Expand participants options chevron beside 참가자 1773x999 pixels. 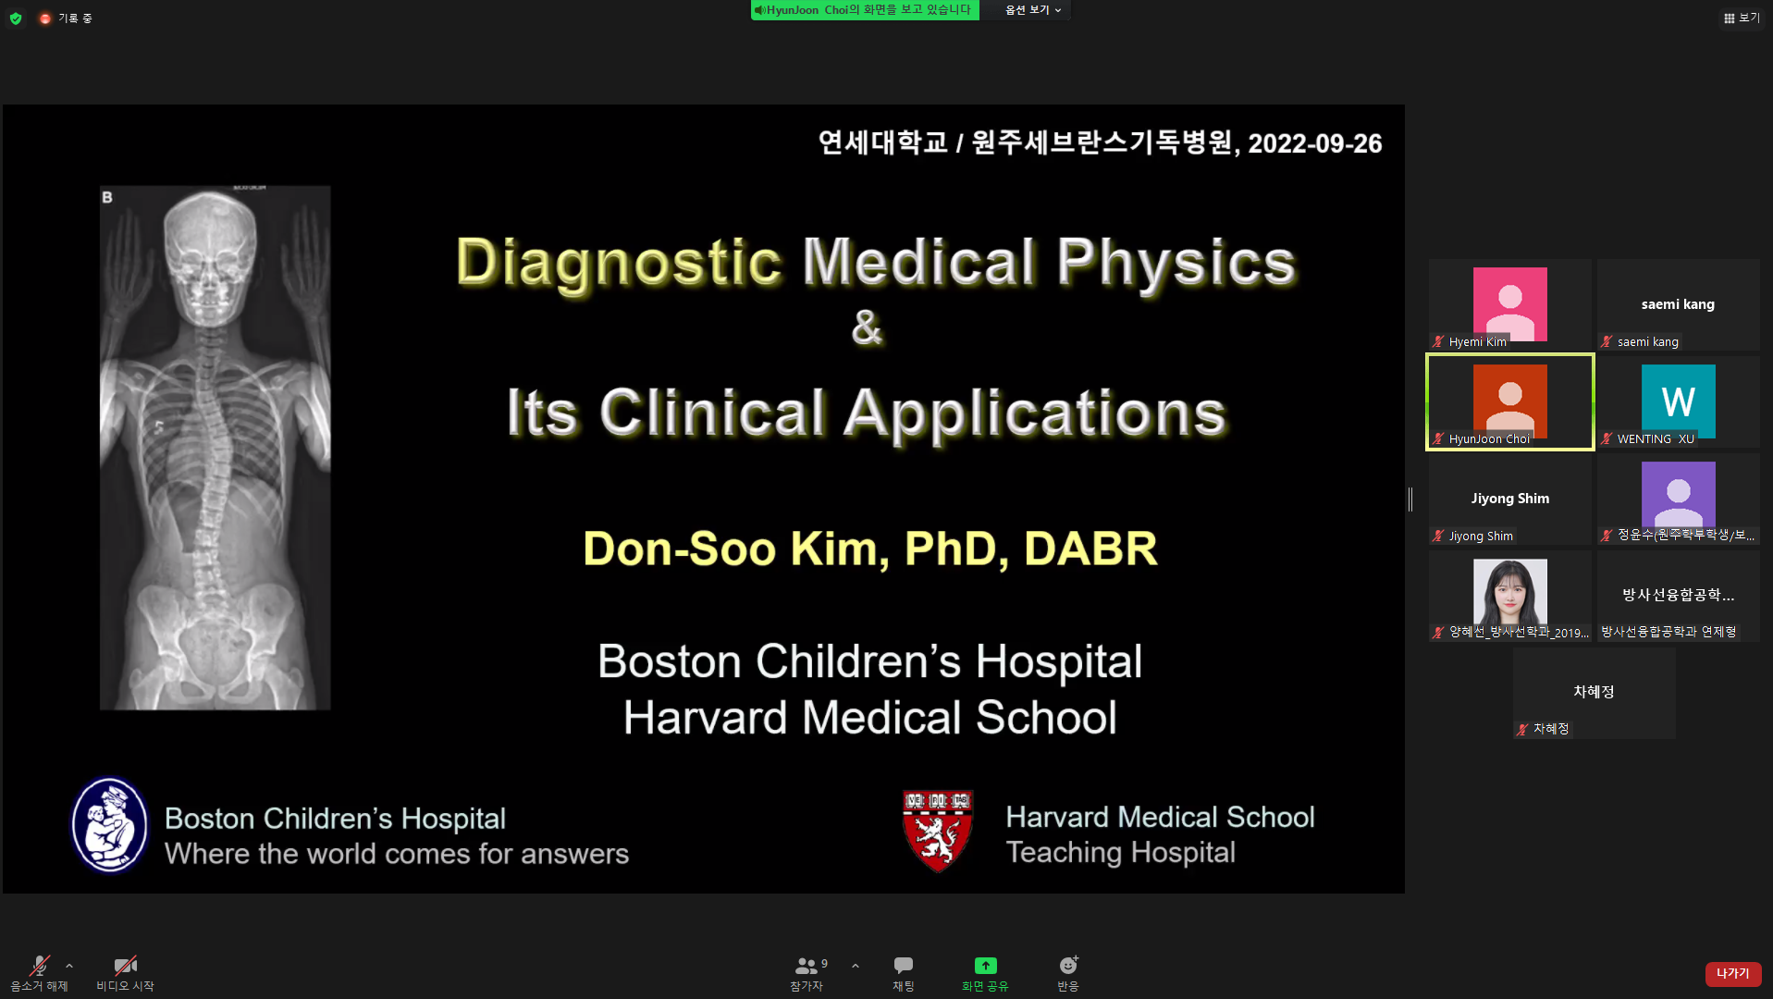(856, 966)
